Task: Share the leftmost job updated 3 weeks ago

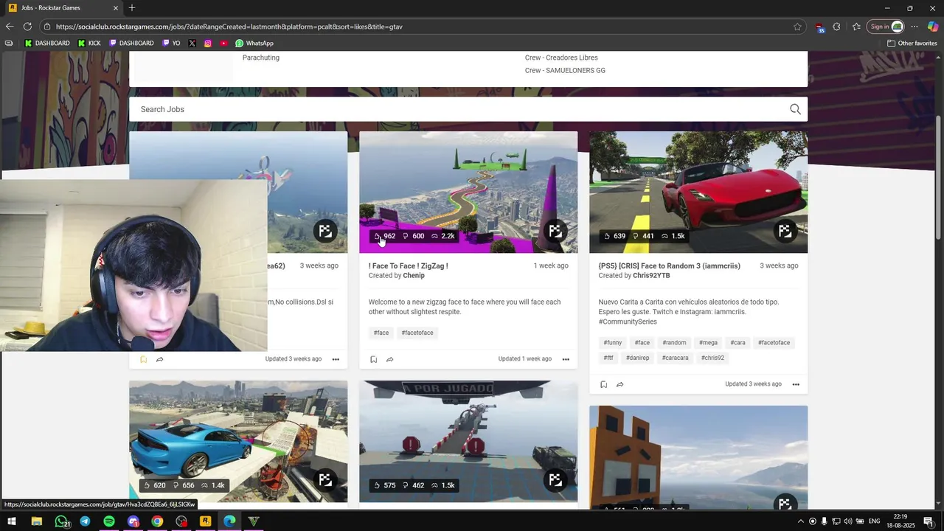Action: 159,359
